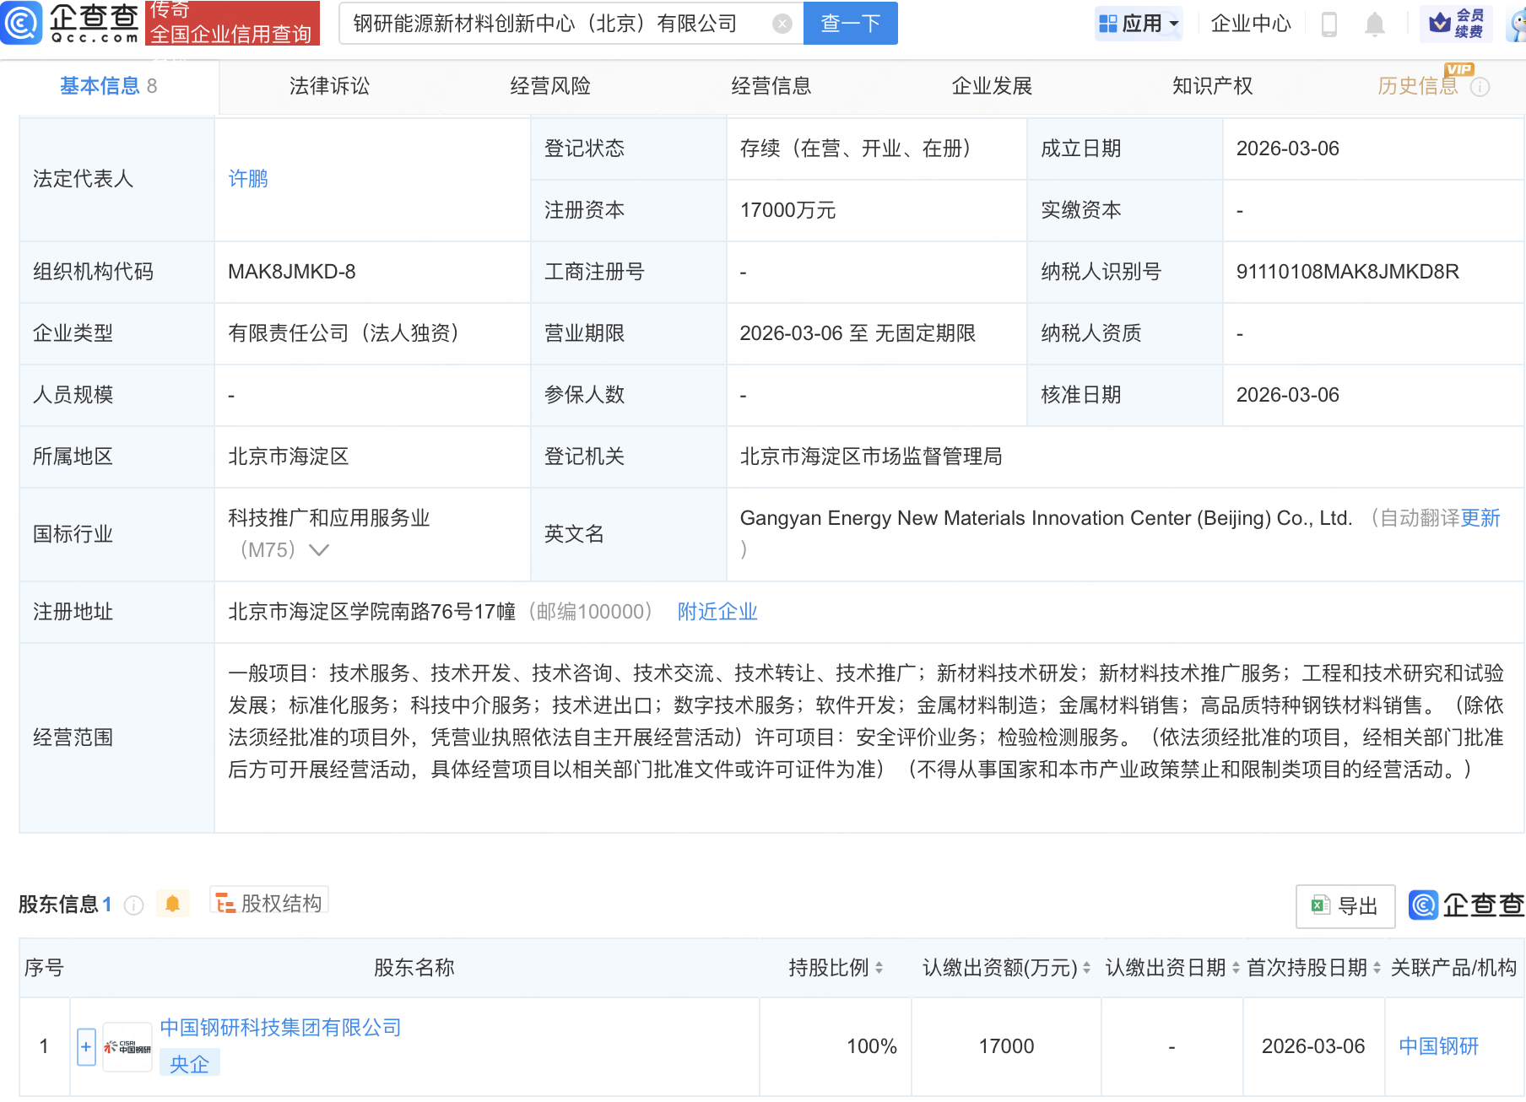The width and height of the screenshot is (1526, 1102).
Task: Expand shareholder row with the plus button
Action: click(85, 1045)
